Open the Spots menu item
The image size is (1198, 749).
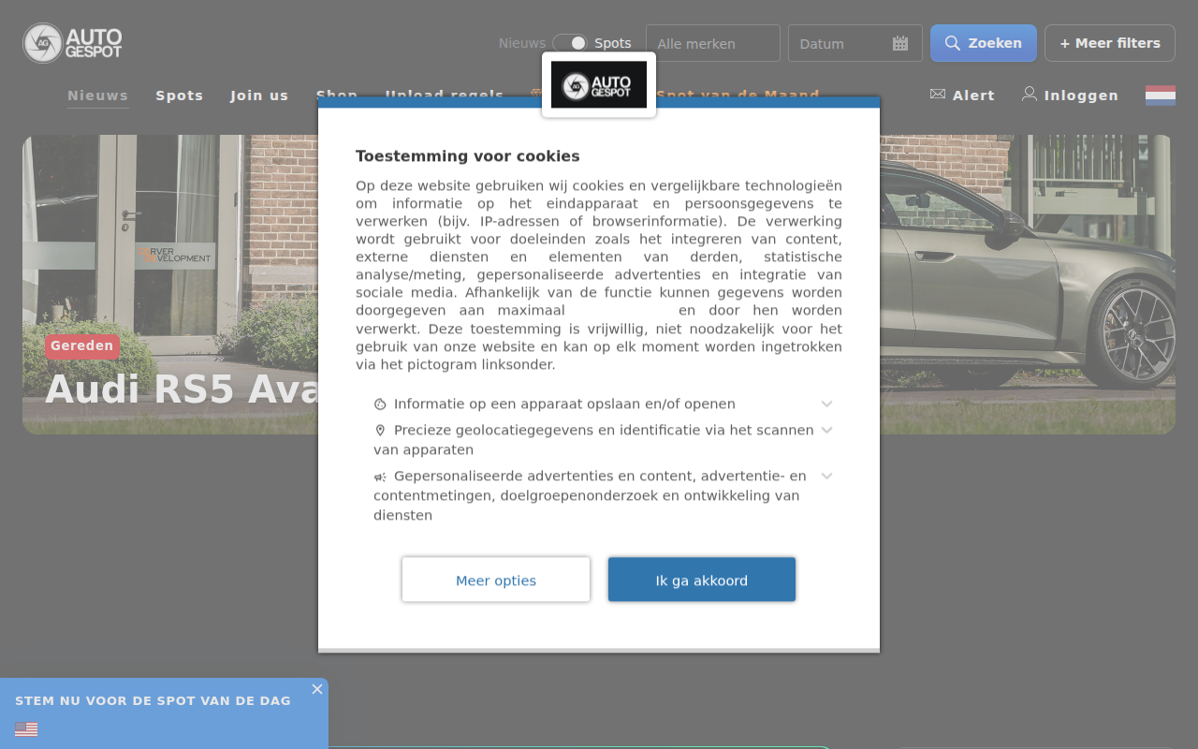coord(180,95)
